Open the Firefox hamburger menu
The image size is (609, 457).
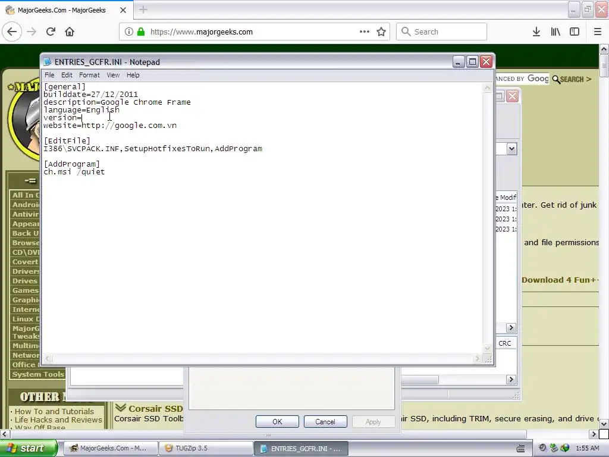tap(598, 32)
